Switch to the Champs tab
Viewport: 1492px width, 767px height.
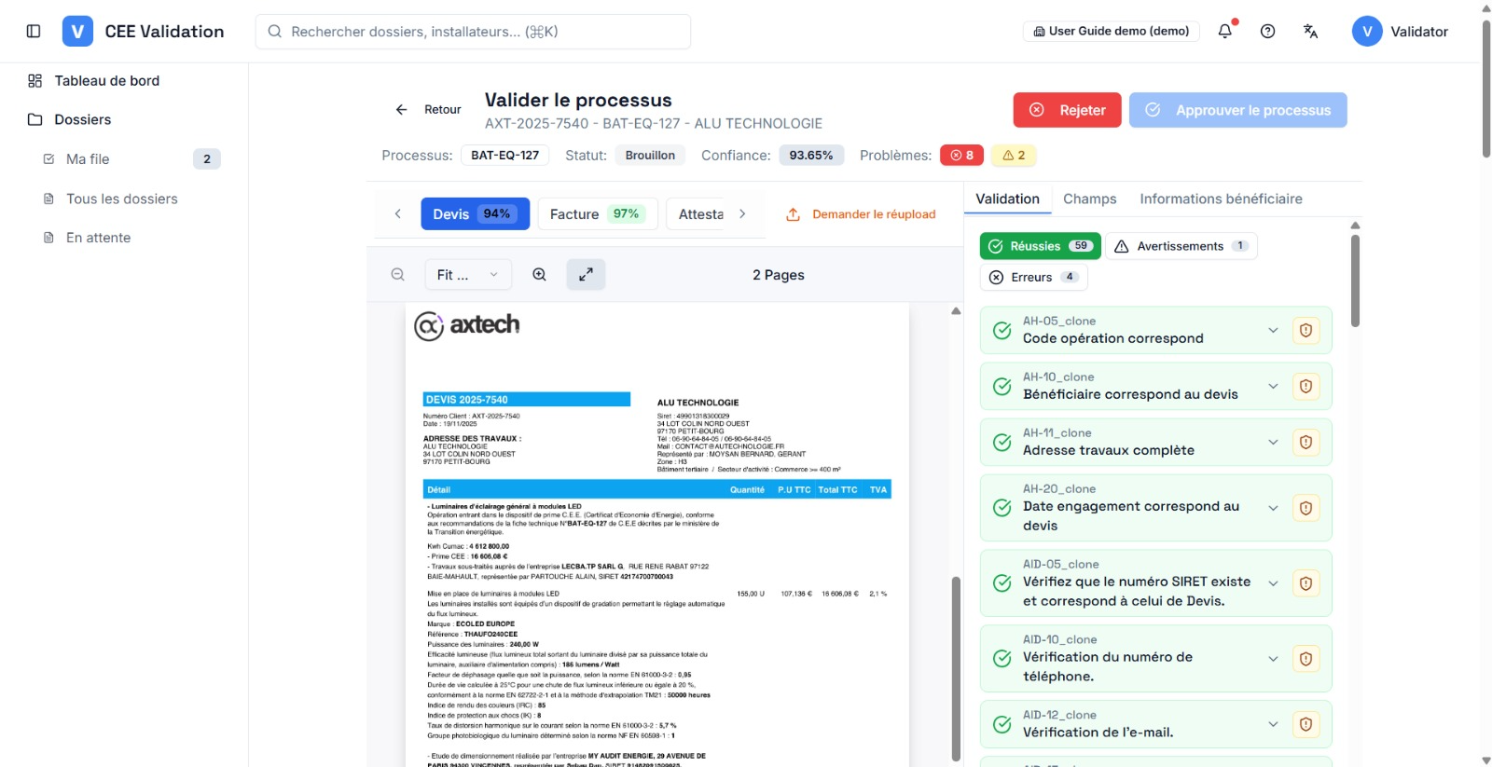tap(1089, 199)
